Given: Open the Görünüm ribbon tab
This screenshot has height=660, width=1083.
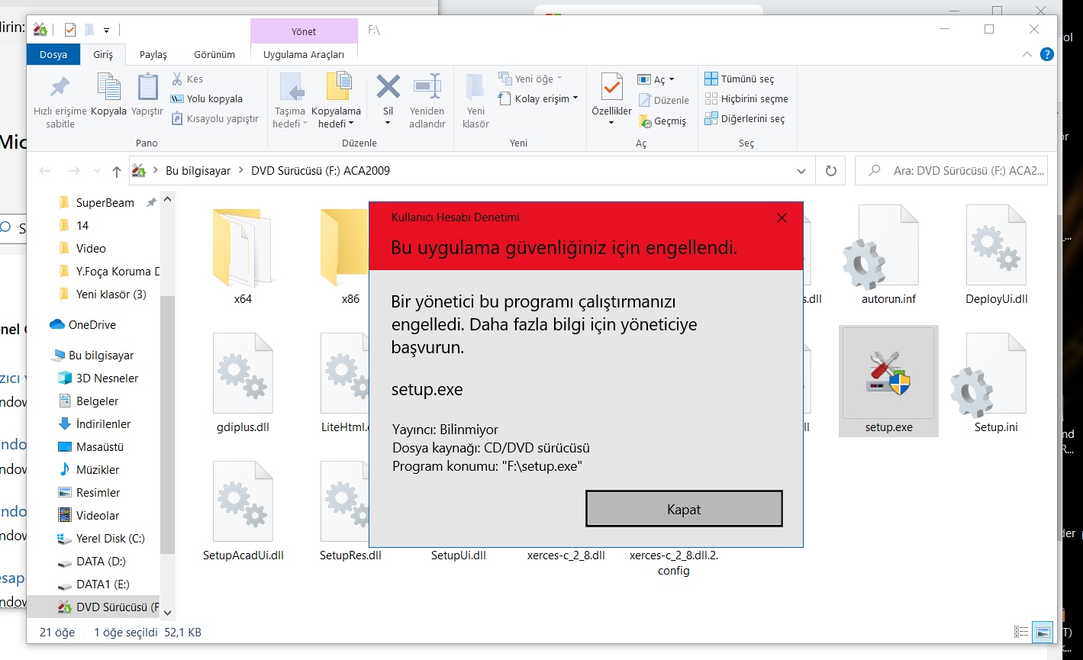Looking at the screenshot, I should 214,54.
